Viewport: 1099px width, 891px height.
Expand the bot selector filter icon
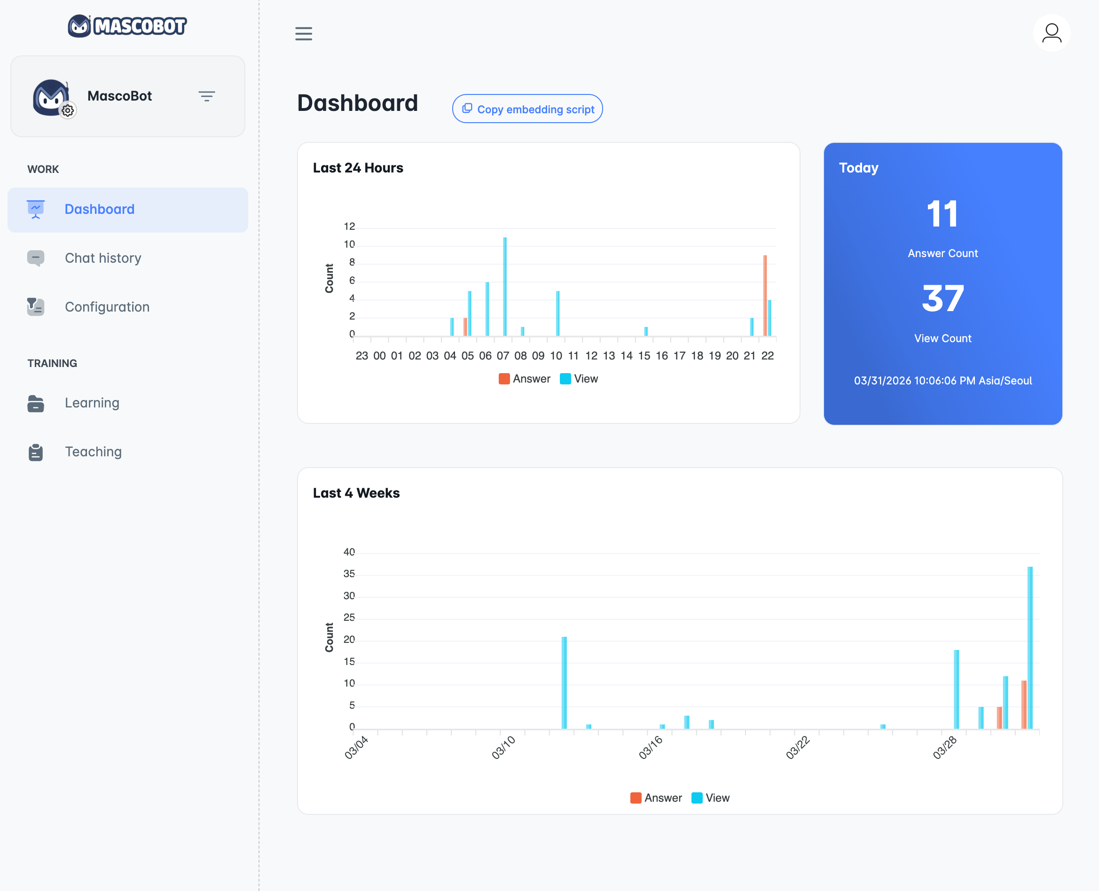(x=206, y=96)
